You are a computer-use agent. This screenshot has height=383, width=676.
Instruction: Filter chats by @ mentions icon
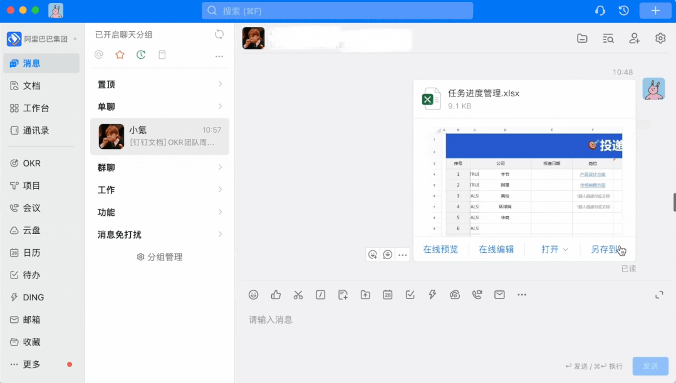(99, 54)
